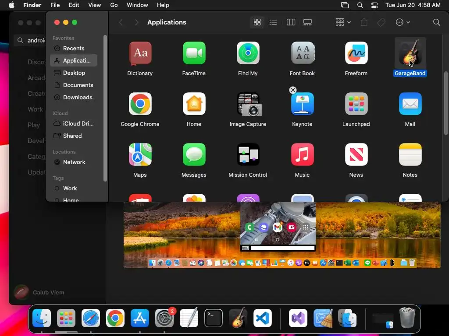Select the Find My app icon

pyautogui.click(x=248, y=53)
